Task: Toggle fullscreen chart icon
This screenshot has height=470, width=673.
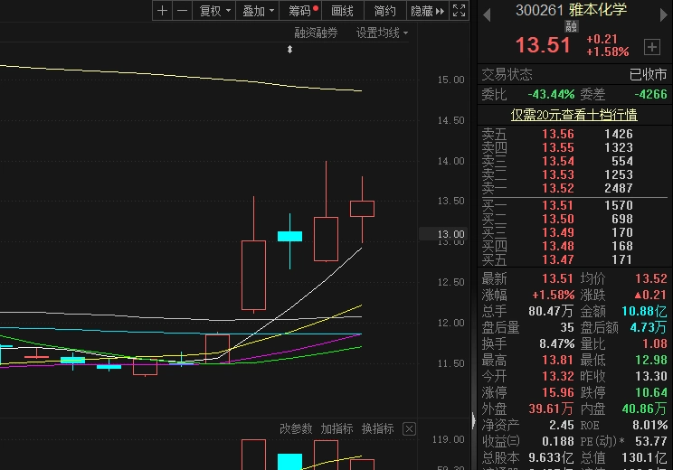Action: 459,11
